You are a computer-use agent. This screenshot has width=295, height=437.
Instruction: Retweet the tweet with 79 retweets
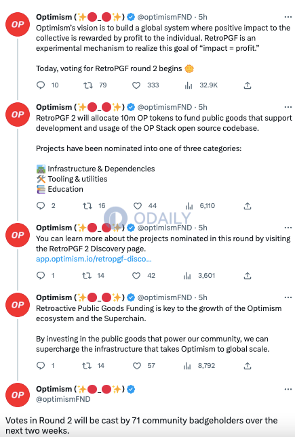coord(88,85)
